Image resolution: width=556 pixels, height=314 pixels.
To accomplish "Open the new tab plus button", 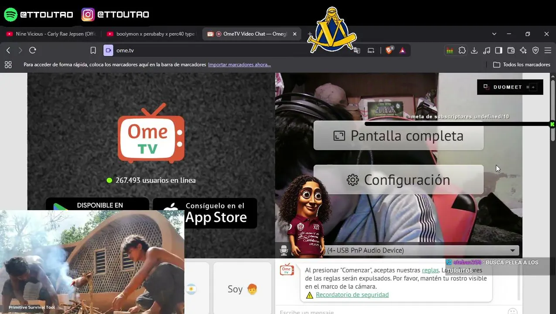I will [x=310, y=34].
